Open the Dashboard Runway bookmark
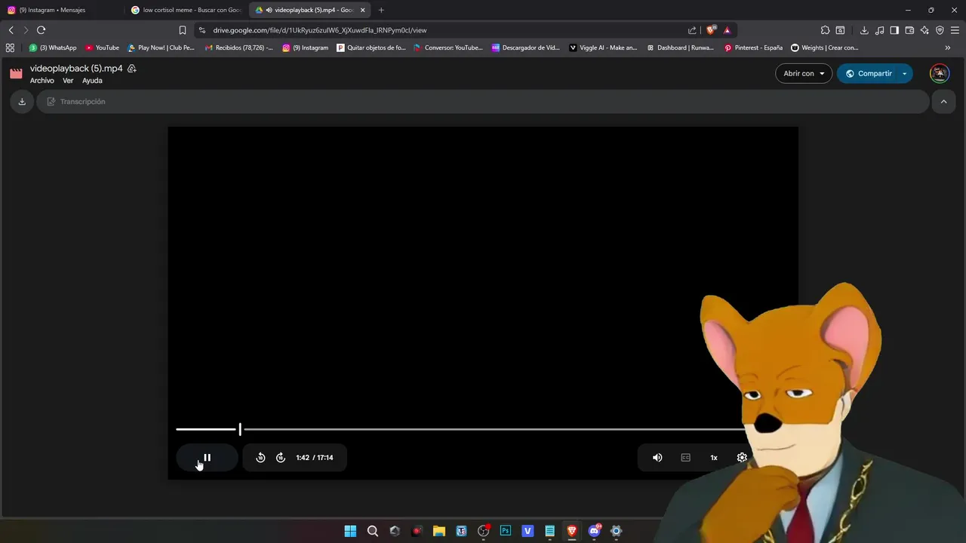The height and width of the screenshot is (543, 966). (680, 48)
